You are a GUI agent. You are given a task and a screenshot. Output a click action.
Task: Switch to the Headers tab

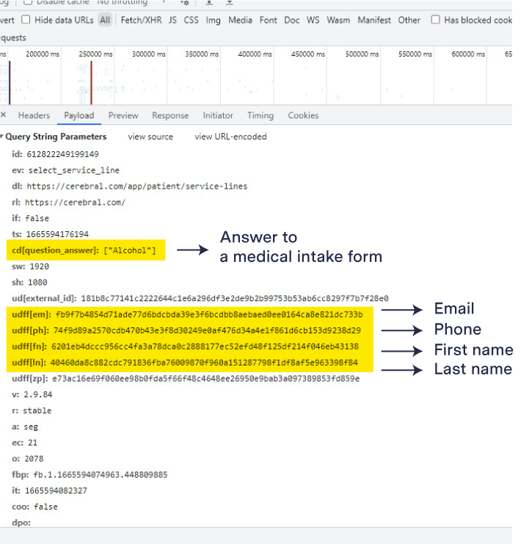point(34,115)
